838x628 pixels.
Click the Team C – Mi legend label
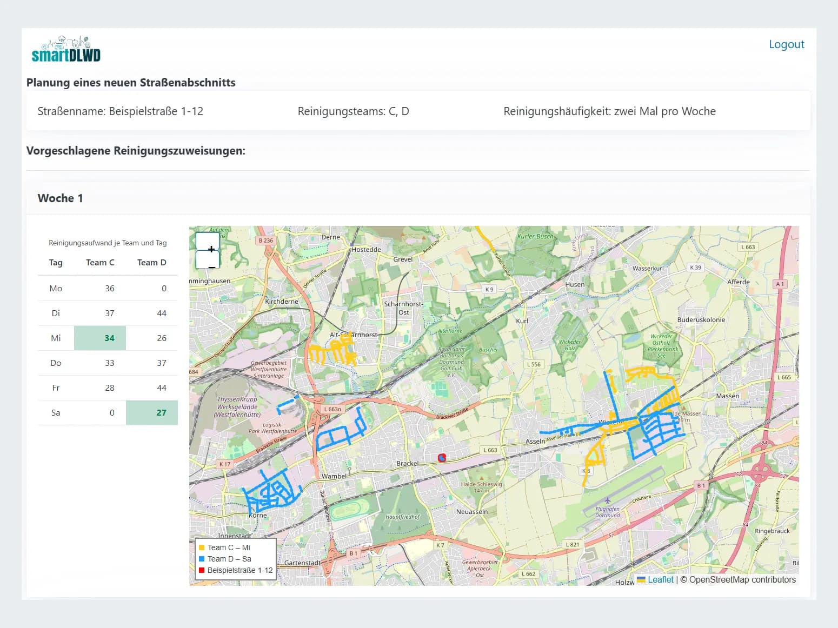click(229, 547)
